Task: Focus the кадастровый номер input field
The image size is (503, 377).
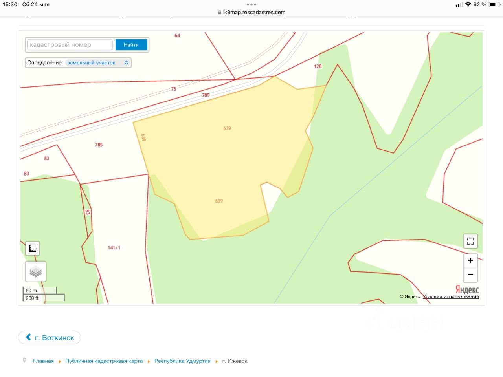Action: tap(70, 45)
